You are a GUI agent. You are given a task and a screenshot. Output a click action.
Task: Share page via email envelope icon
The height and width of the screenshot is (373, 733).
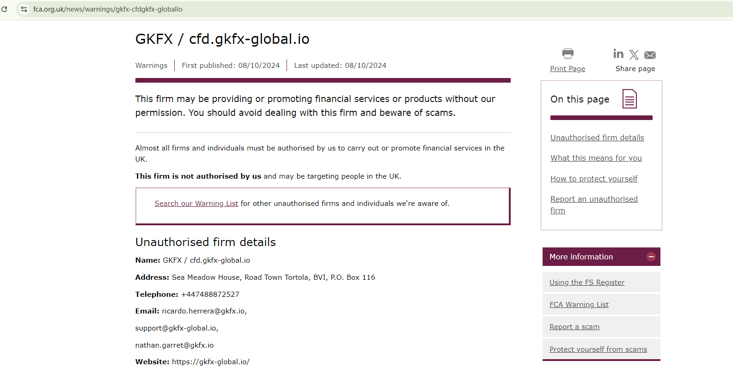coord(650,55)
